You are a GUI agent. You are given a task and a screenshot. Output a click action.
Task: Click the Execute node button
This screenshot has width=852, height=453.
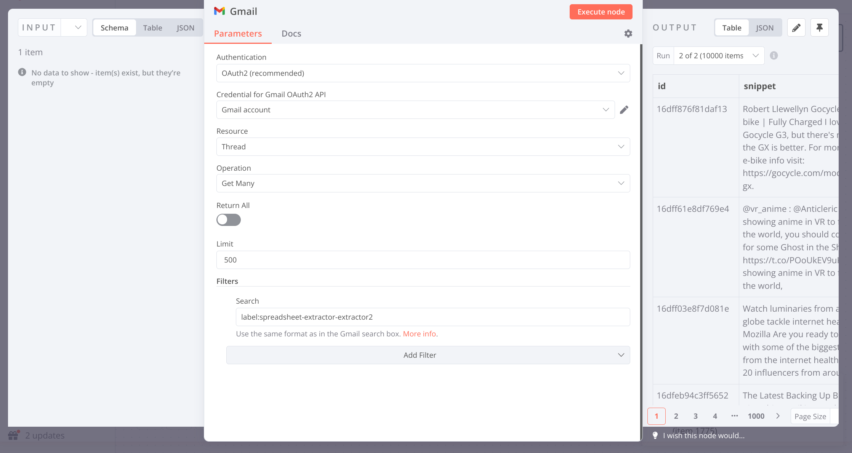601,12
